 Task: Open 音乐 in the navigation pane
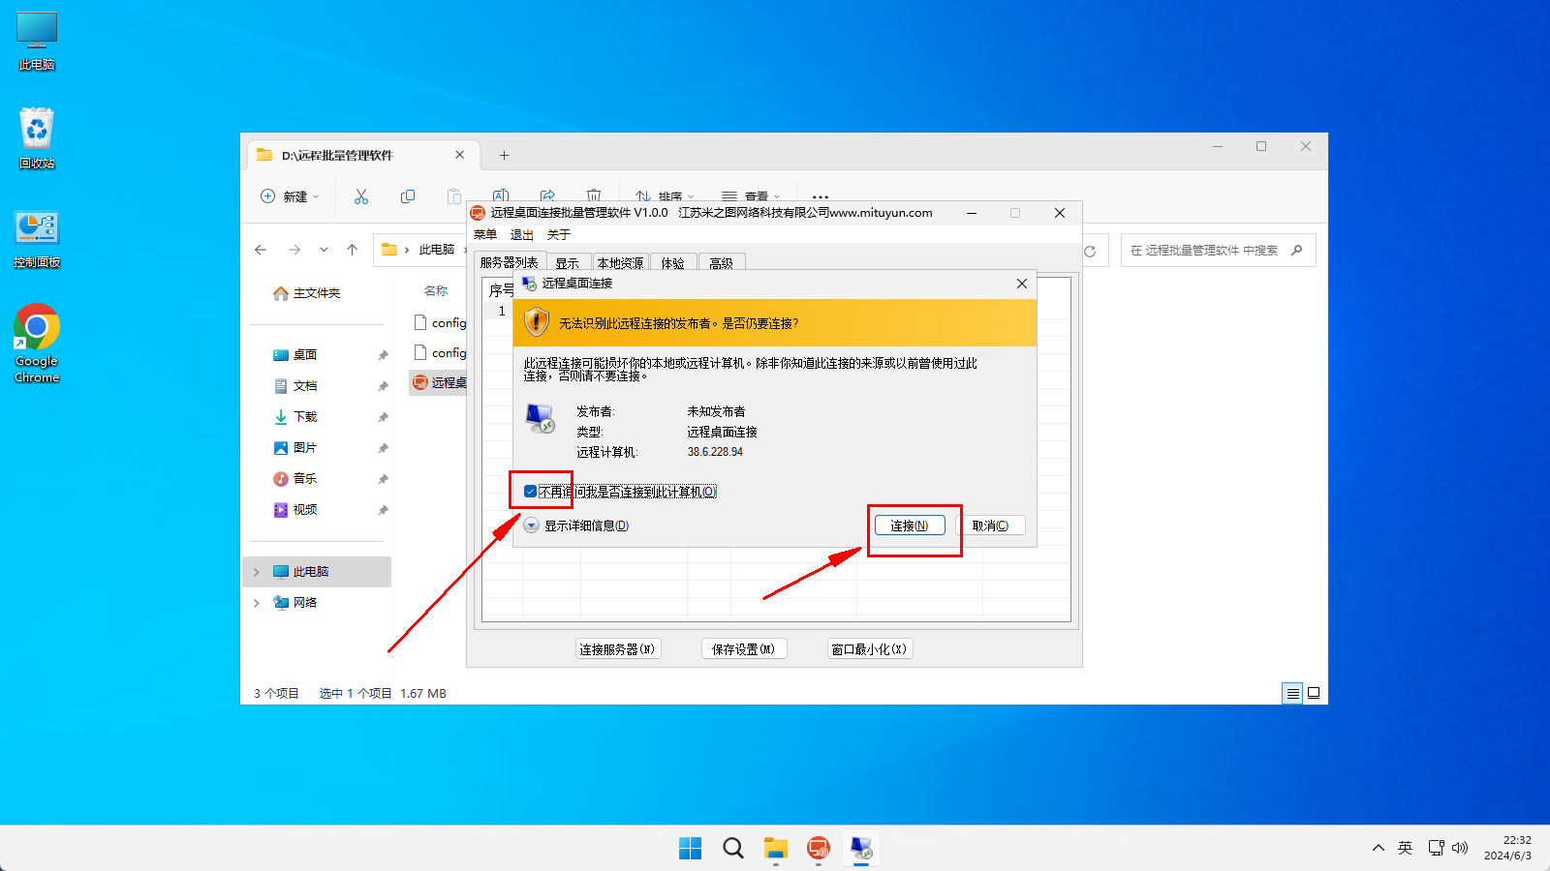(296, 479)
